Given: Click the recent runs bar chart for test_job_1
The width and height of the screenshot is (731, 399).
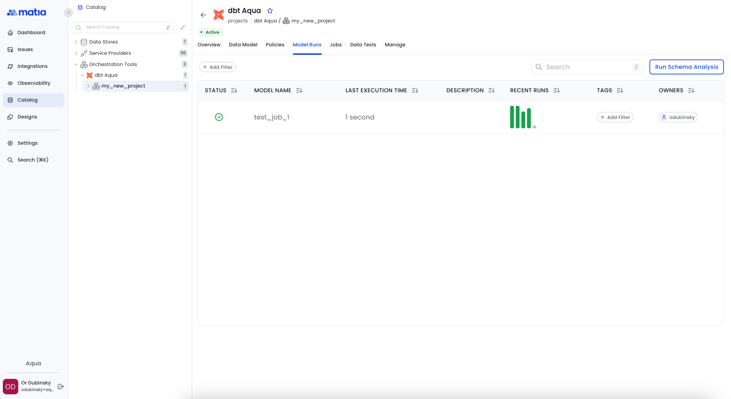Looking at the screenshot, I should tap(523, 117).
